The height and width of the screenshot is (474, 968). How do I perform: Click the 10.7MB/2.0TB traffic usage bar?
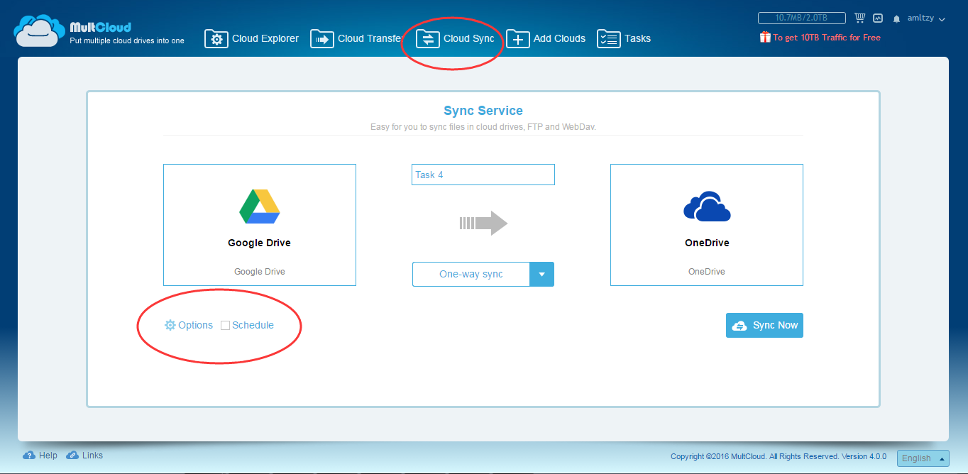801,18
